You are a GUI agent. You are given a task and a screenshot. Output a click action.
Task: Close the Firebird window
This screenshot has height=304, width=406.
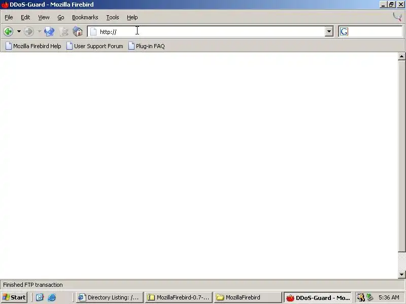point(400,5)
